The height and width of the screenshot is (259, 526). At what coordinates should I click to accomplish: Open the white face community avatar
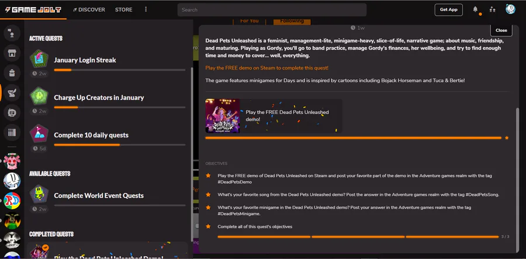point(12,181)
